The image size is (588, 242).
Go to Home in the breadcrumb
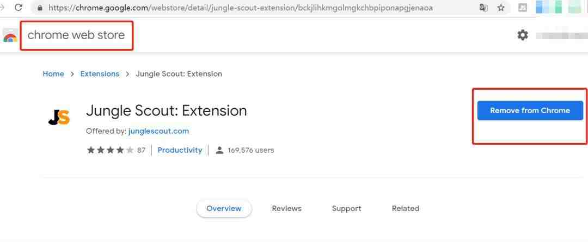(x=53, y=74)
